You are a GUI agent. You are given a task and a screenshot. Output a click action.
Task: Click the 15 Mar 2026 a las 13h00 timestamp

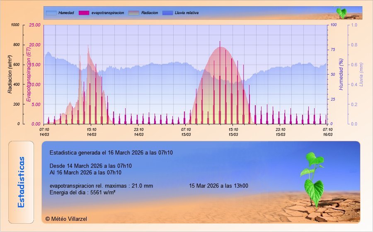[218, 186]
